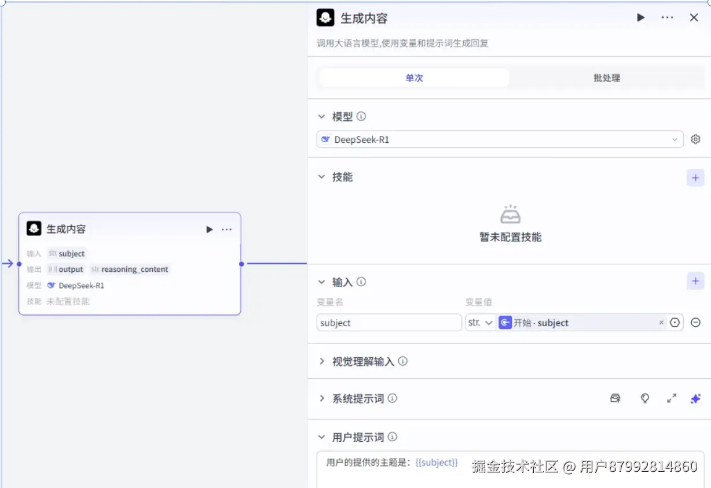This screenshot has height=488, width=711.
Task: Collapse the 输入 section
Action: (x=322, y=282)
